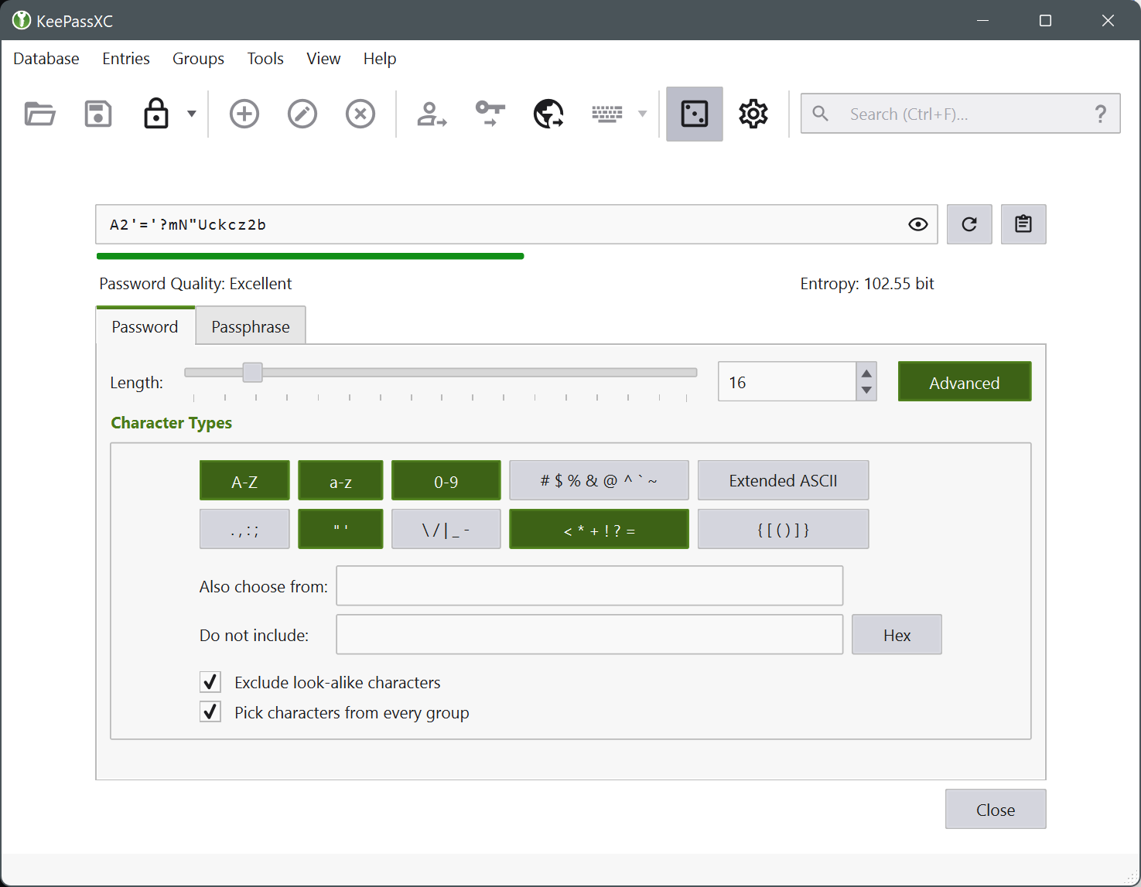The height and width of the screenshot is (887, 1141).
Task: Click the password Length slider handle
Action: coord(252,373)
